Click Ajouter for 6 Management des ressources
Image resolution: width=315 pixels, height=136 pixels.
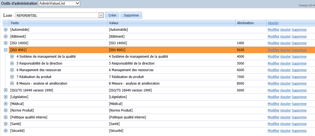coord(285,70)
